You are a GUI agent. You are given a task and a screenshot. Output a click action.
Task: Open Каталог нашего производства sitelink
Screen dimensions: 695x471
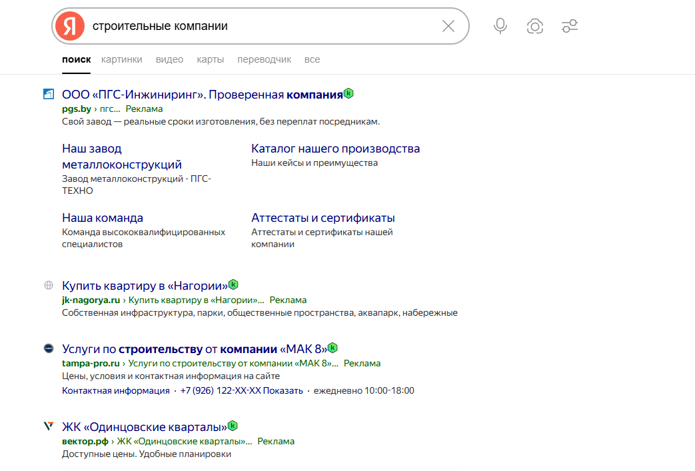[336, 149]
